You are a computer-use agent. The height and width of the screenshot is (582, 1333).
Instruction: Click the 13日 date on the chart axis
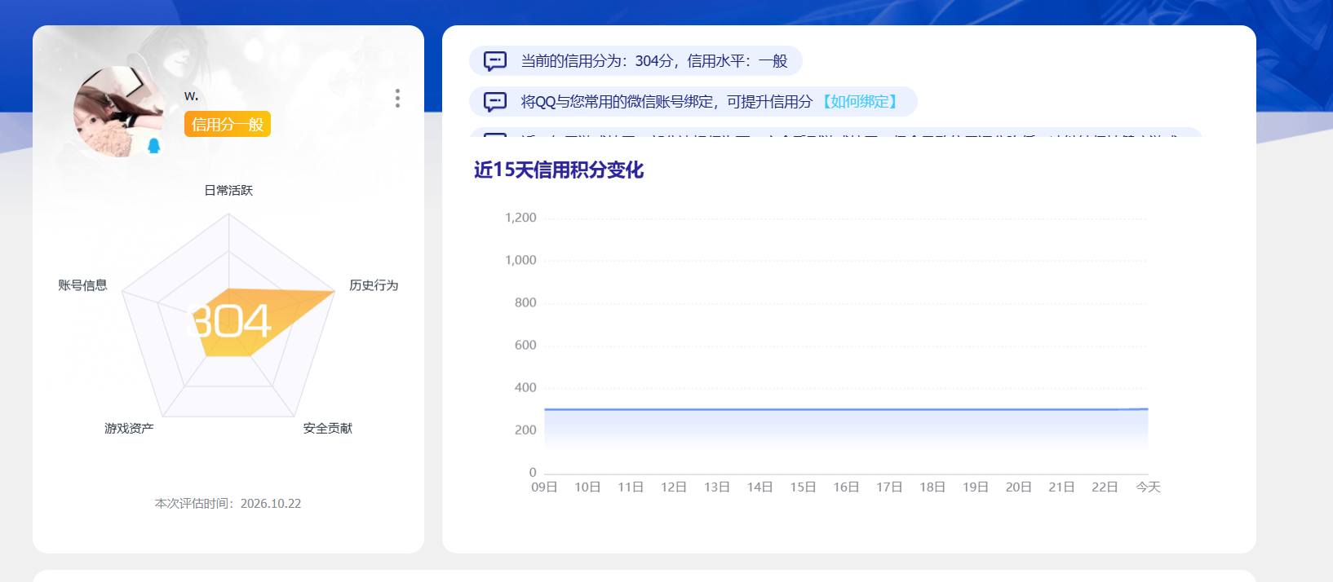click(x=717, y=487)
